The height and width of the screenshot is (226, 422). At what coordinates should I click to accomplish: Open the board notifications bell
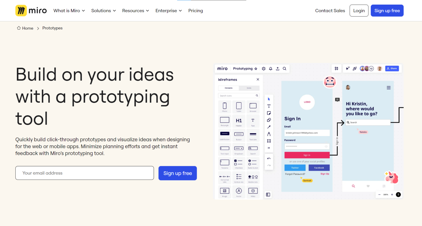pos(270,69)
